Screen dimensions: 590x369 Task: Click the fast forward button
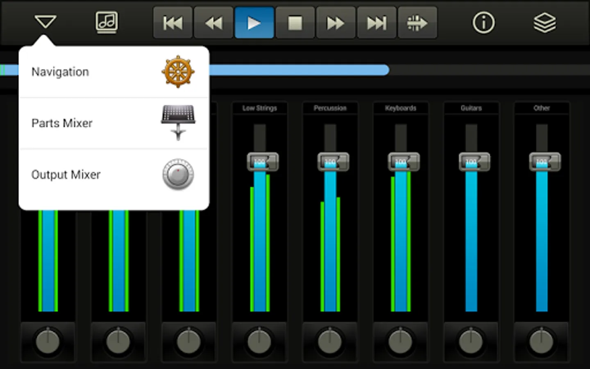click(336, 23)
